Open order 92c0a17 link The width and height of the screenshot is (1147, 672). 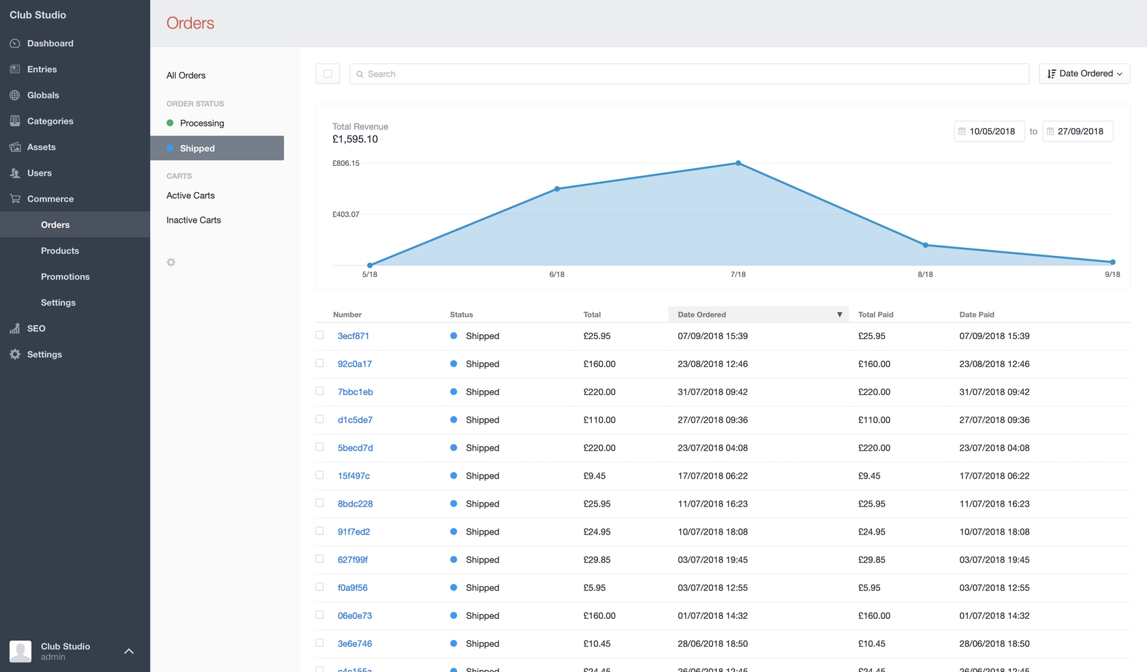[x=355, y=364]
